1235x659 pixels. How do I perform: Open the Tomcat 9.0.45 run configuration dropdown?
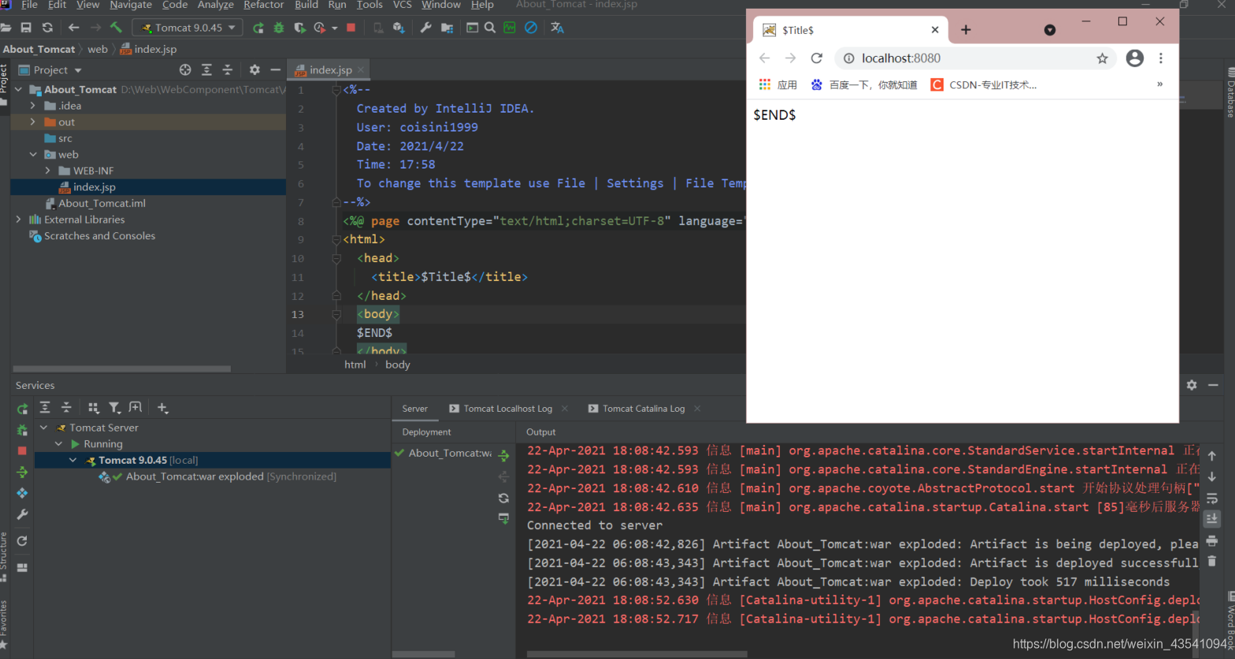pyautogui.click(x=187, y=28)
